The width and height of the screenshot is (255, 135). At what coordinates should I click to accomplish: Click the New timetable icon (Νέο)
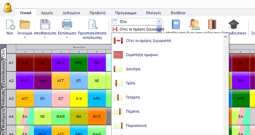point(10,25)
